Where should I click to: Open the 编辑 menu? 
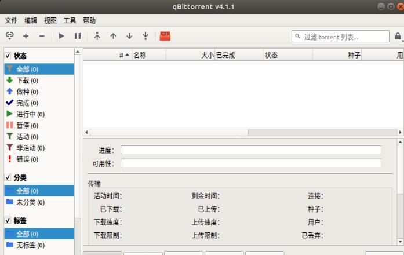click(31, 20)
